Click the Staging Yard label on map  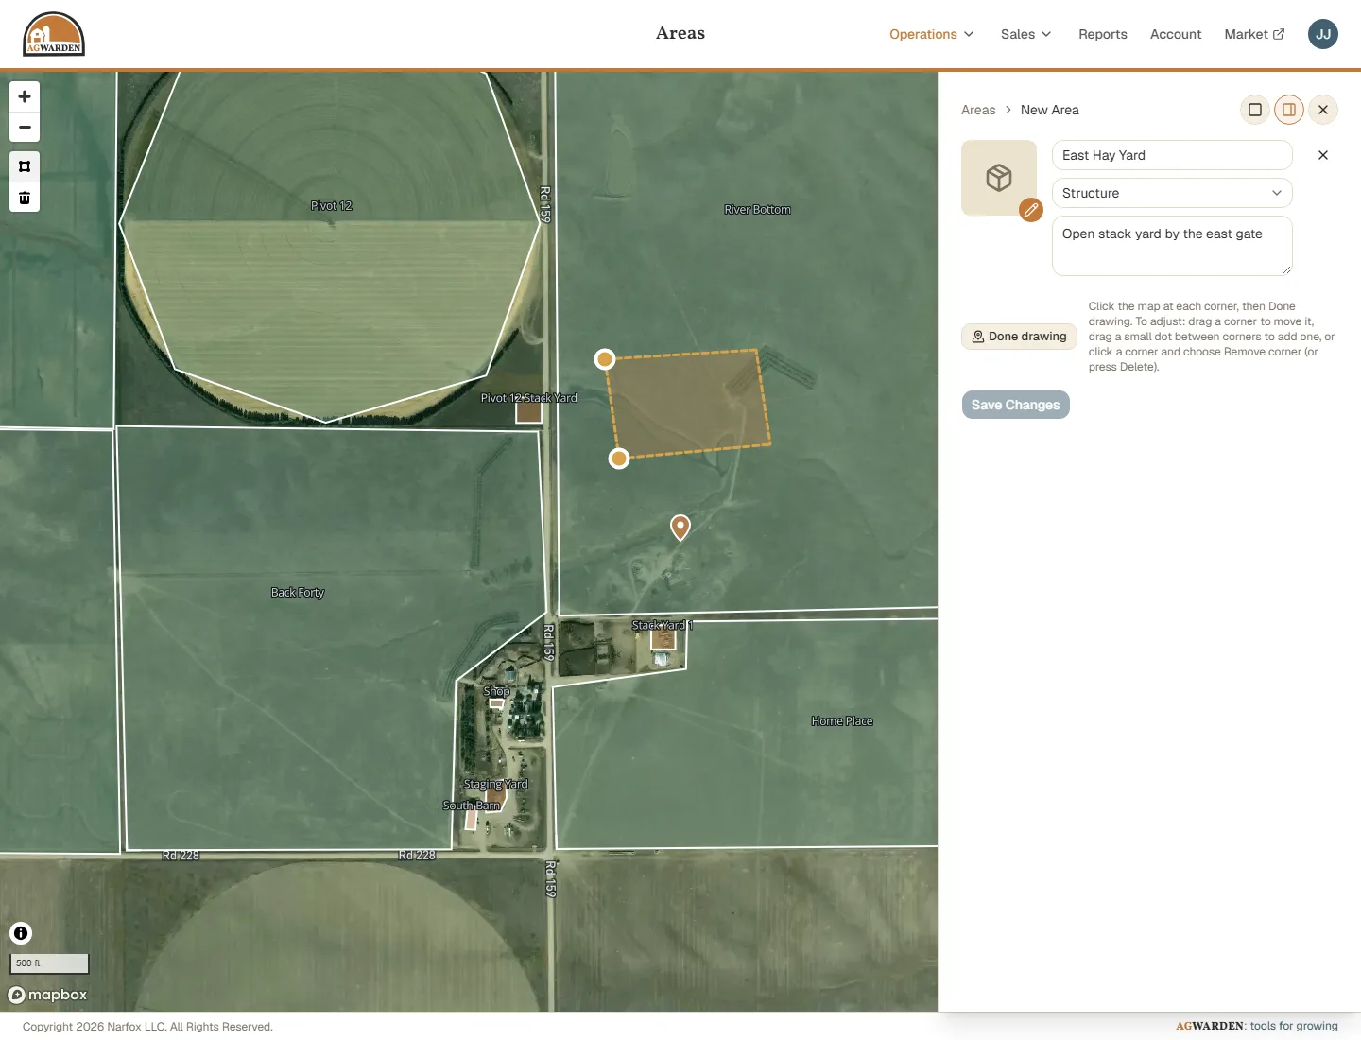(x=496, y=785)
